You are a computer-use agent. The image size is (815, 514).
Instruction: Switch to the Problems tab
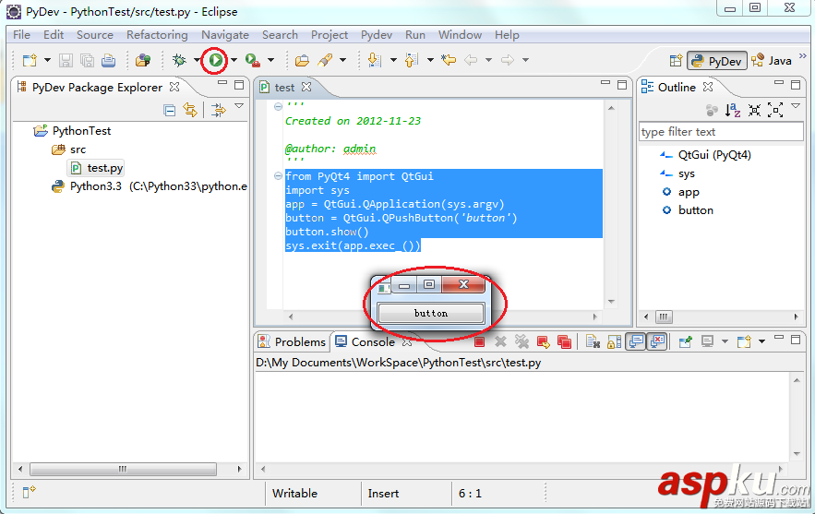tap(292, 342)
